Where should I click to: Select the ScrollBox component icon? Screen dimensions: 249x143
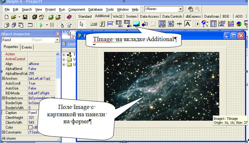tap(162, 24)
